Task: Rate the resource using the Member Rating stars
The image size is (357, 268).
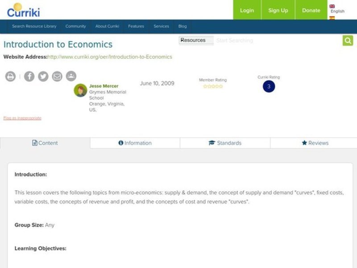Action: [x=214, y=86]
